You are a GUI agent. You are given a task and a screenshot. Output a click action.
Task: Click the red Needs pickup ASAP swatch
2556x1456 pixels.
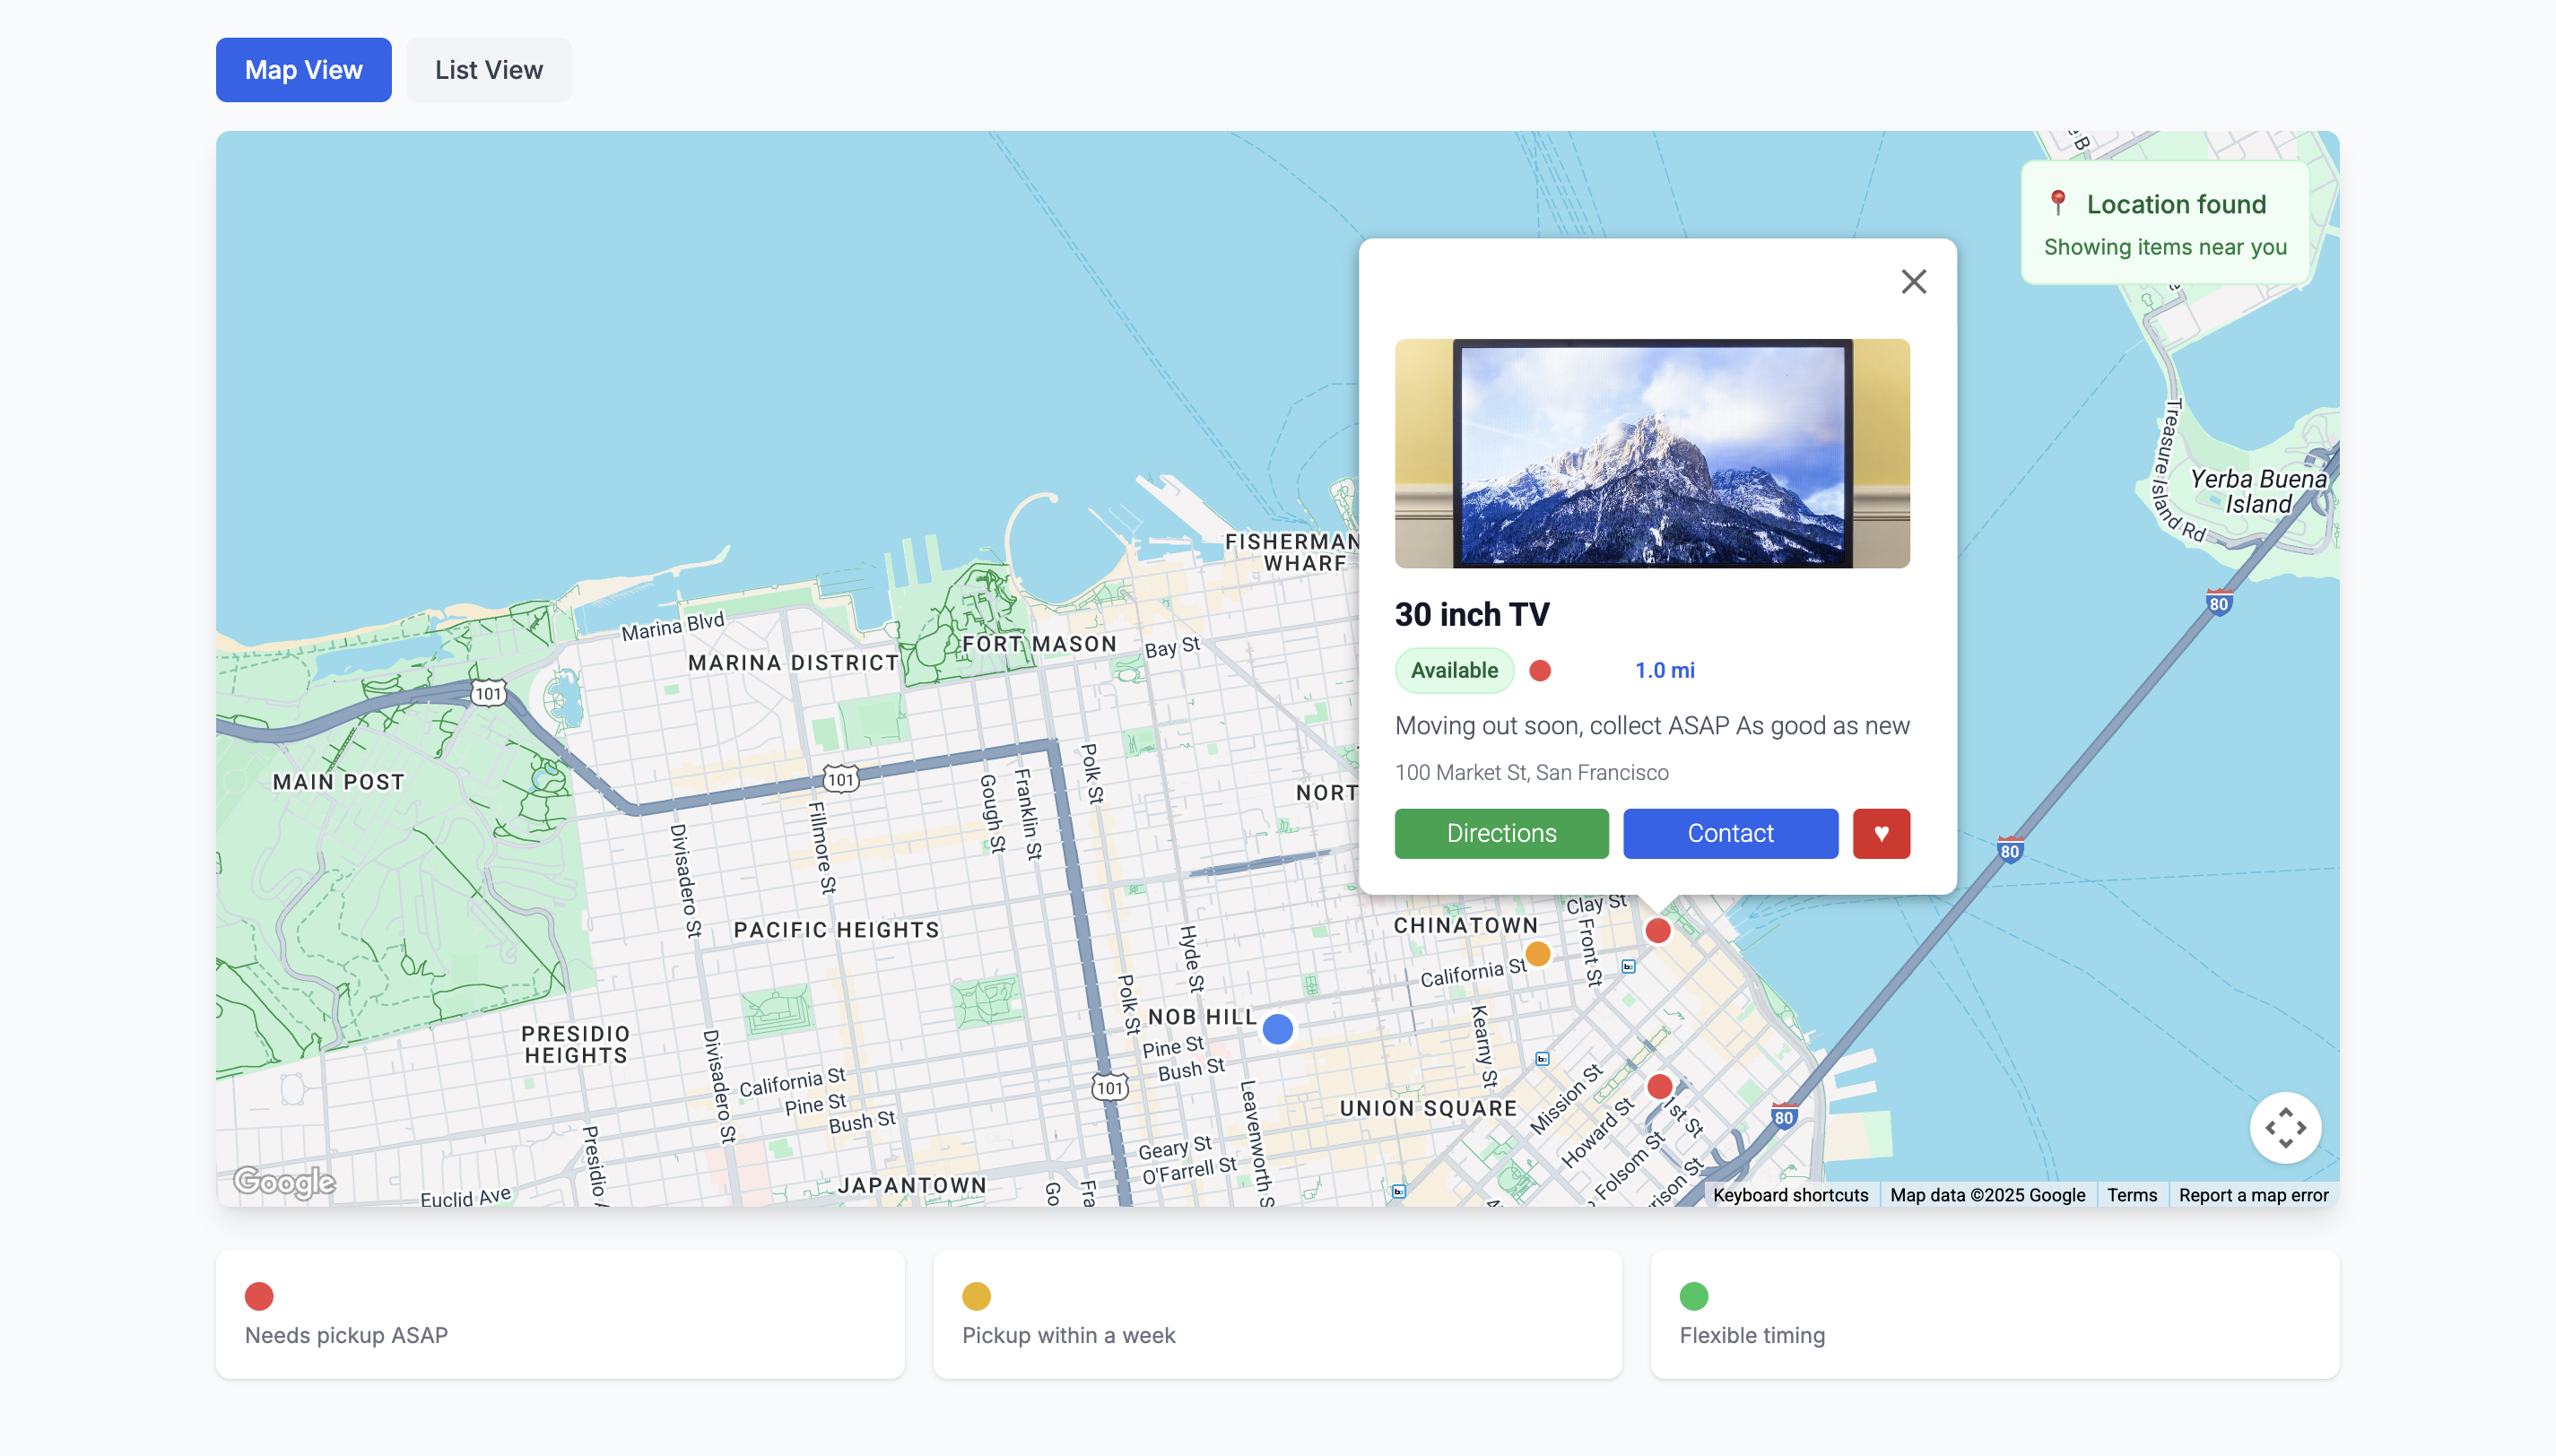(259, 1296)
